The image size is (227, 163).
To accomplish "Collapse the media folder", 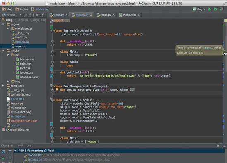I will click(x=3, y=50).
